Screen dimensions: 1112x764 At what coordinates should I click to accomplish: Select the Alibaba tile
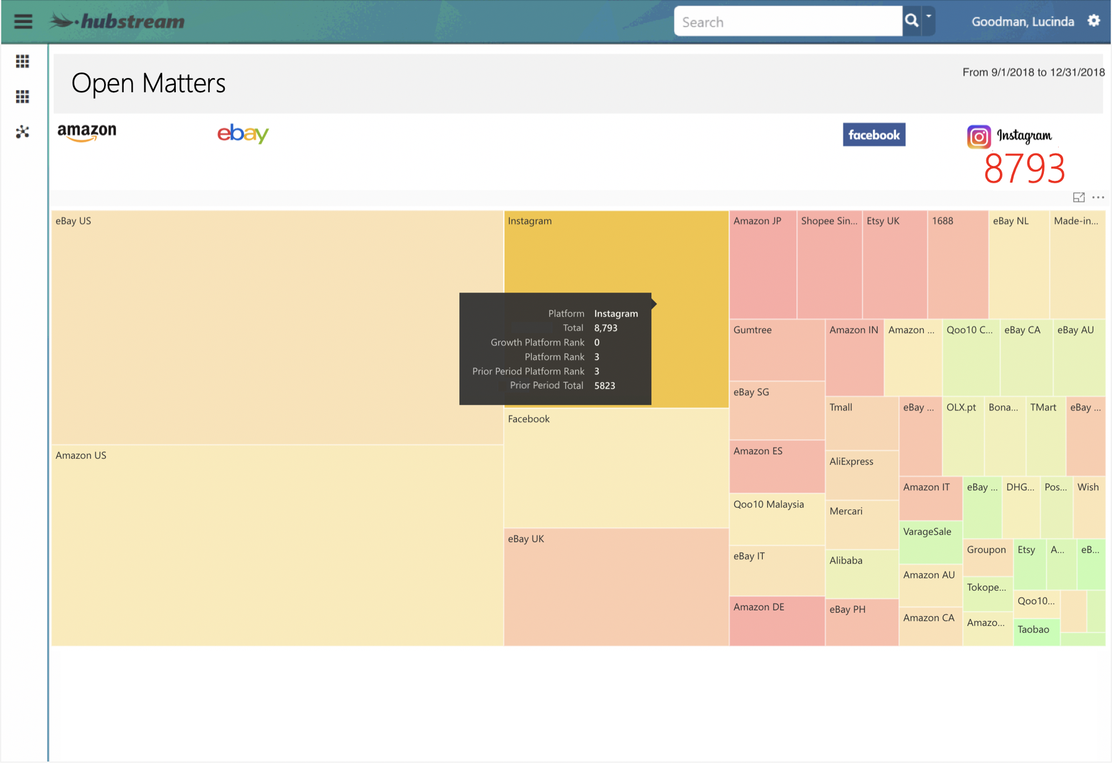862,574
